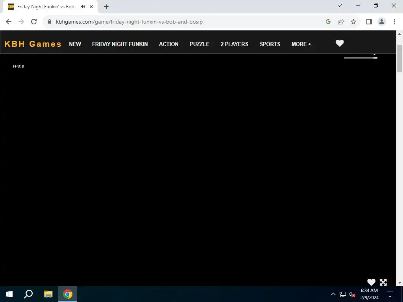Reload the page with the refresh icon
This screenshot has height=302, width=403.
click(34, 22)
